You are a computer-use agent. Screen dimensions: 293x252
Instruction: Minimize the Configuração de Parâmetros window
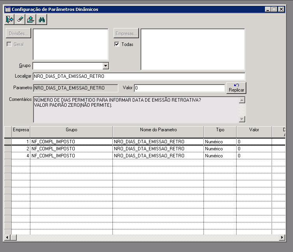(x=268, y=9)
